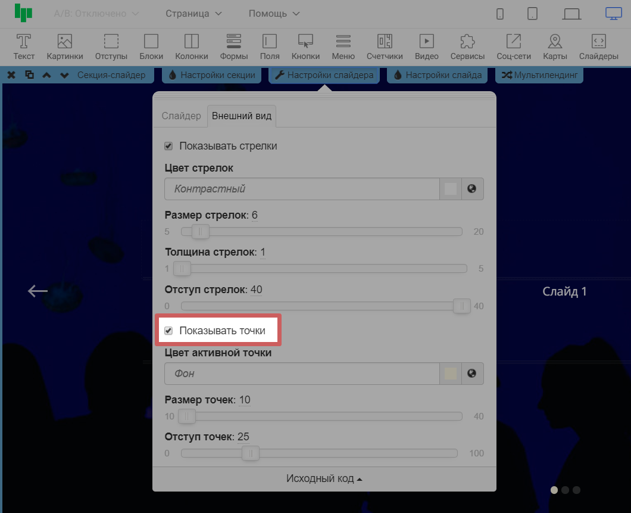Open the Maps (Карты) tool
The height and width of the screenshot is (513, 631).
tap(555, 47)
